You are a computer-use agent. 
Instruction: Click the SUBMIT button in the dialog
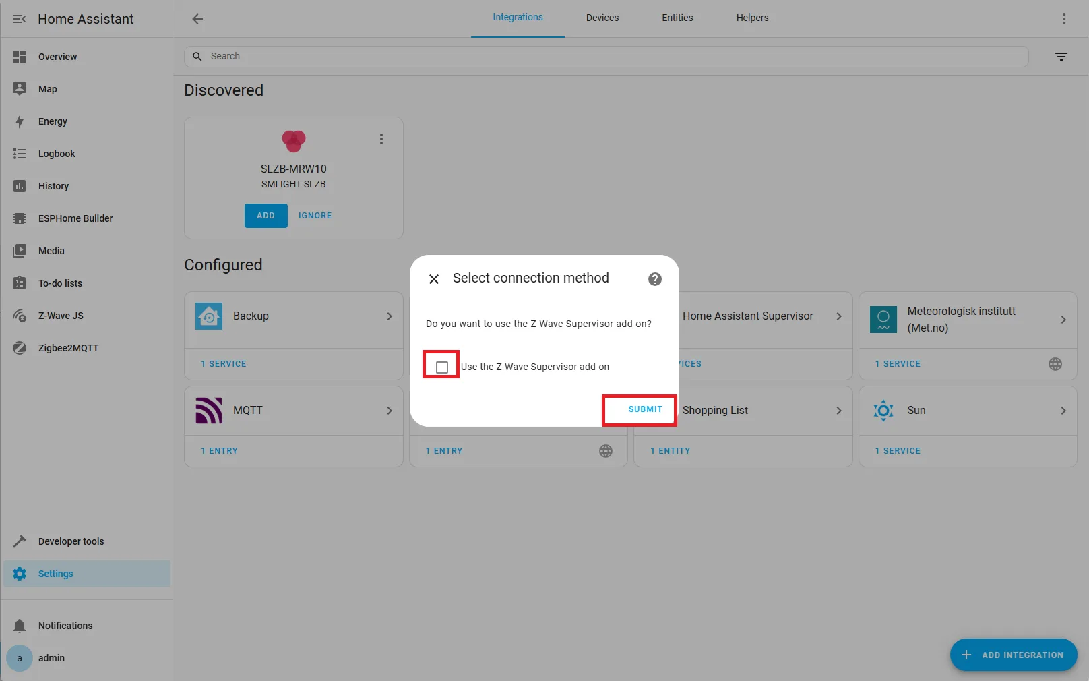click(x=644, y=409)
